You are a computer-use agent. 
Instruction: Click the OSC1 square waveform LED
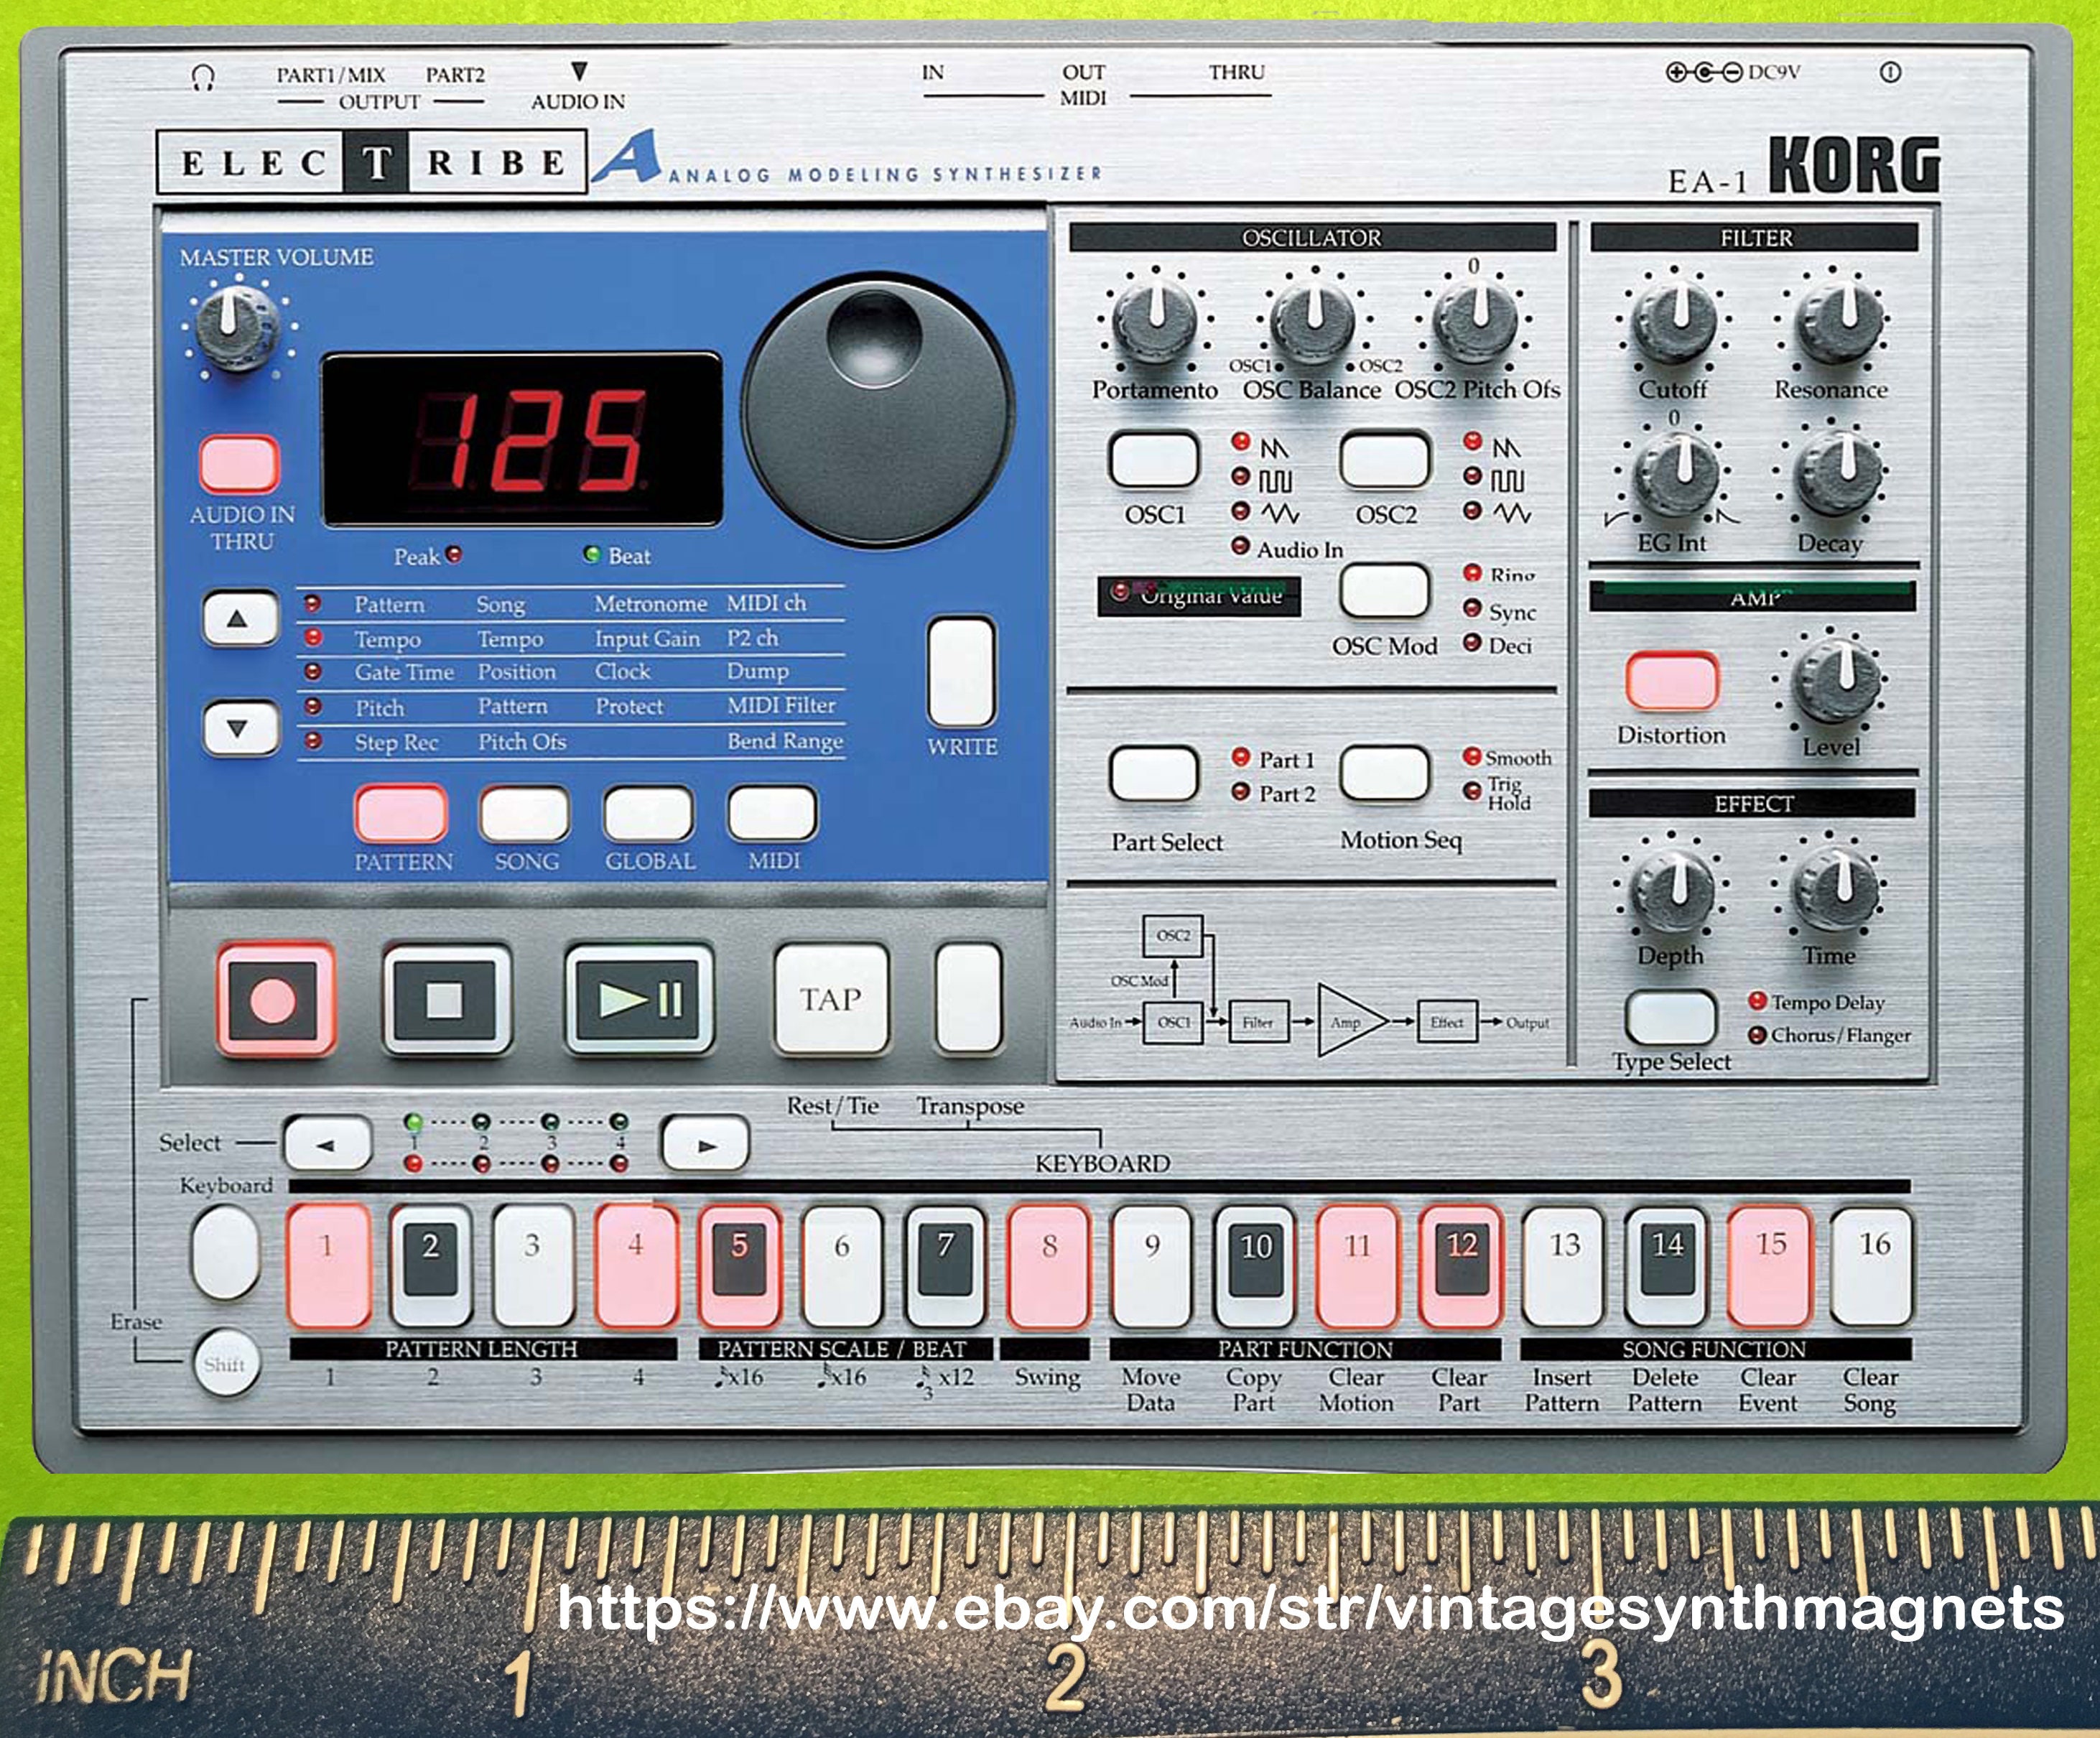(x=1241, y=476)
